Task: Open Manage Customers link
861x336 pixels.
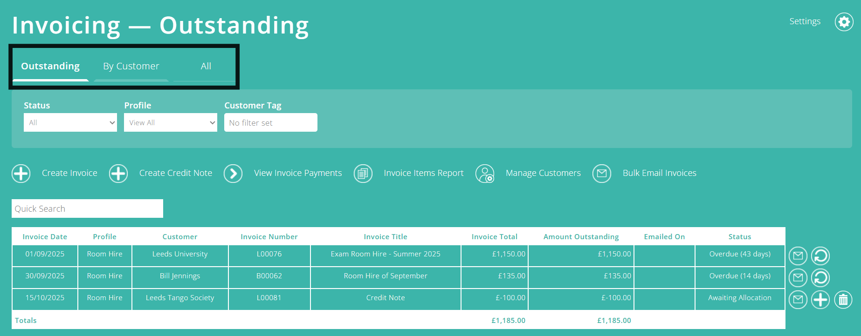Action: pyautogui.click(x=543, y=173)
